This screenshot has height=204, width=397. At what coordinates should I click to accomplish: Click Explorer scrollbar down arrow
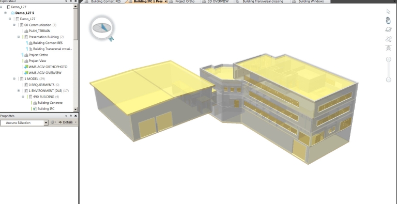pyautogui.click(x=75, y=109)
